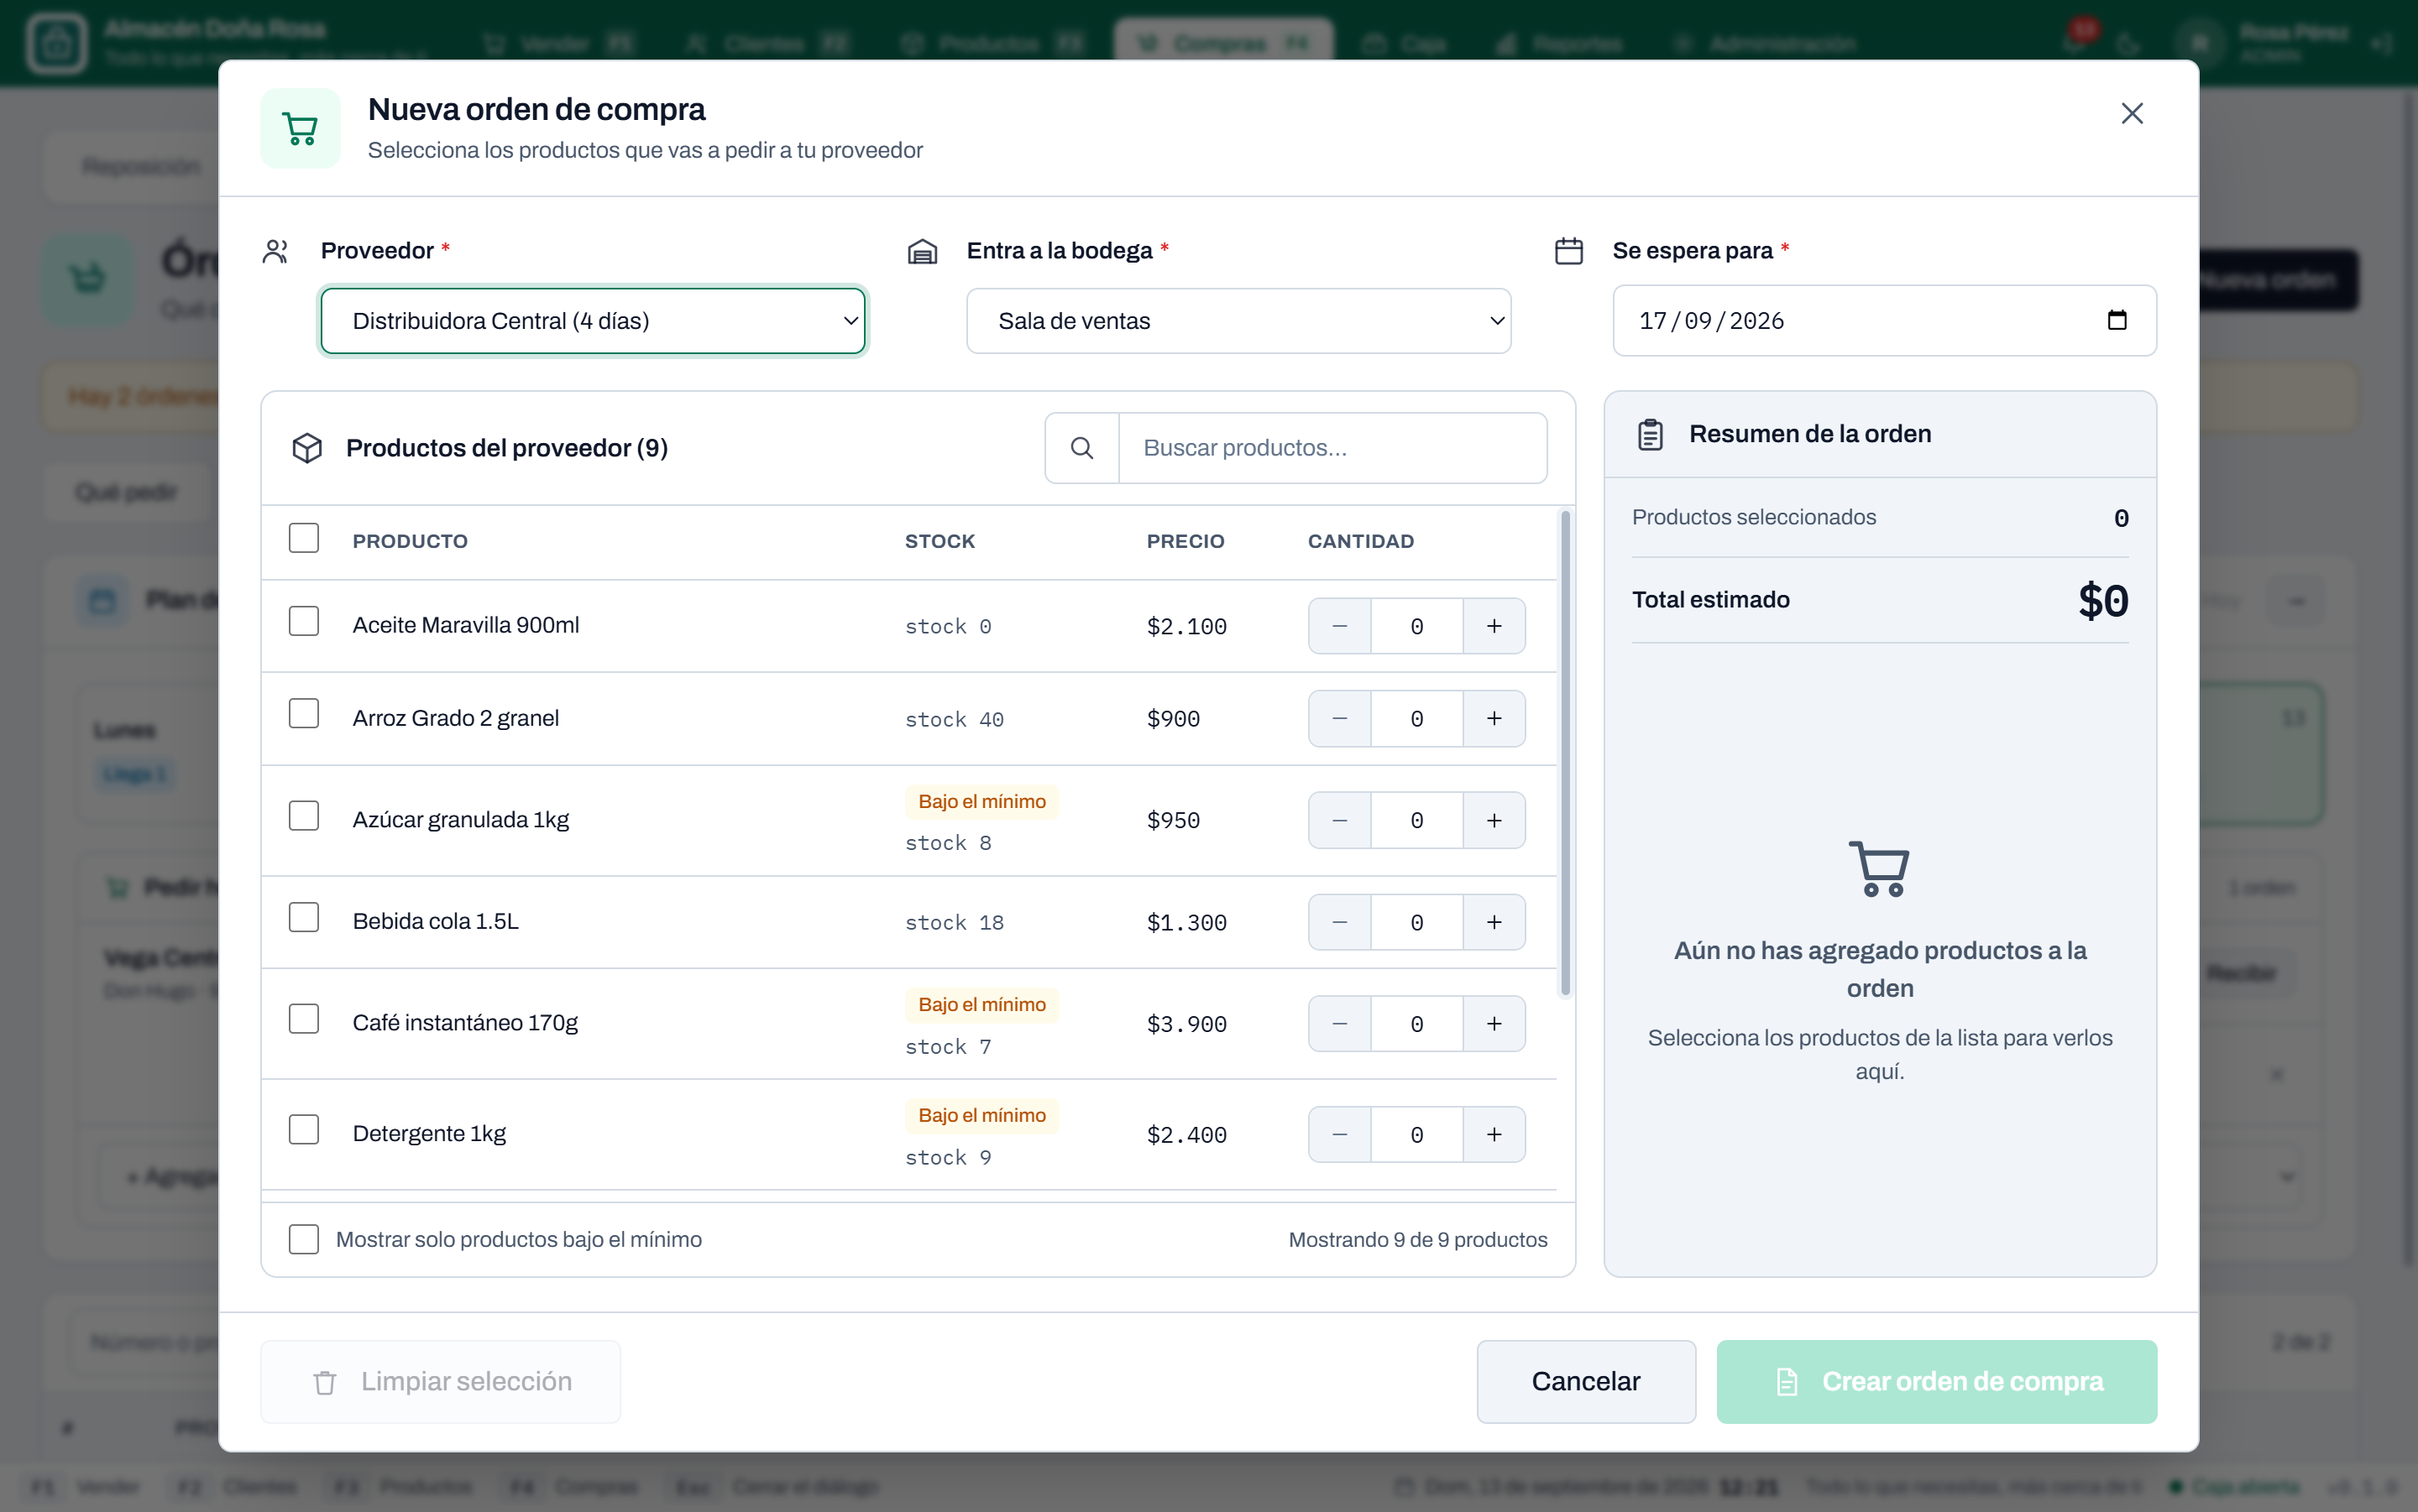2418x1512 pixels.
Task: Click the Mostrando 9 de 9 productos text
Action: coord(1417,1240)
